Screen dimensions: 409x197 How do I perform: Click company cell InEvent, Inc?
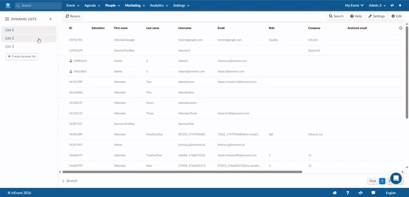pyautogui.click(x=315, y=134)
